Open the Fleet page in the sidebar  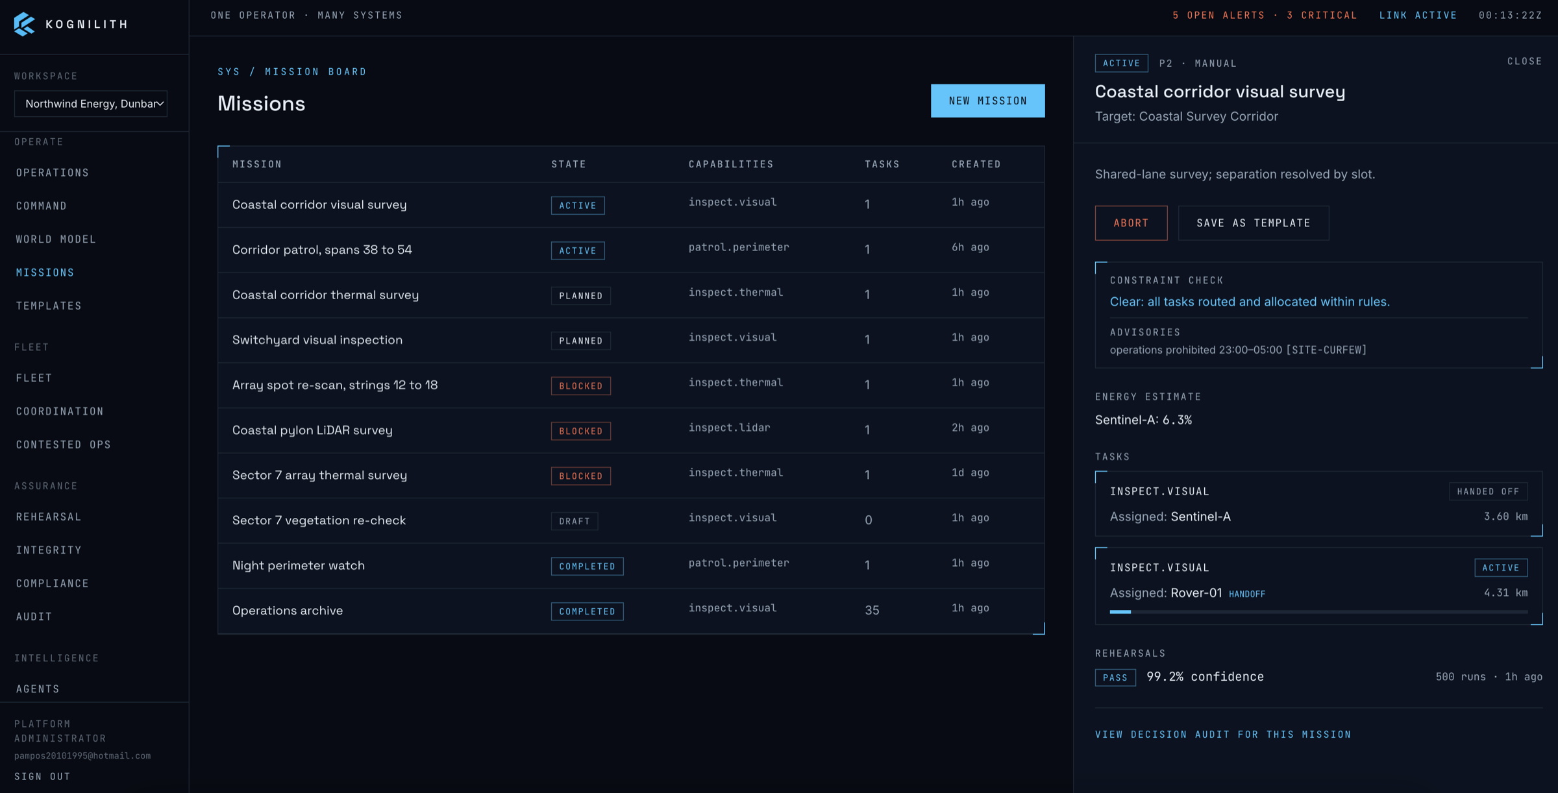(x=34, y=378)
